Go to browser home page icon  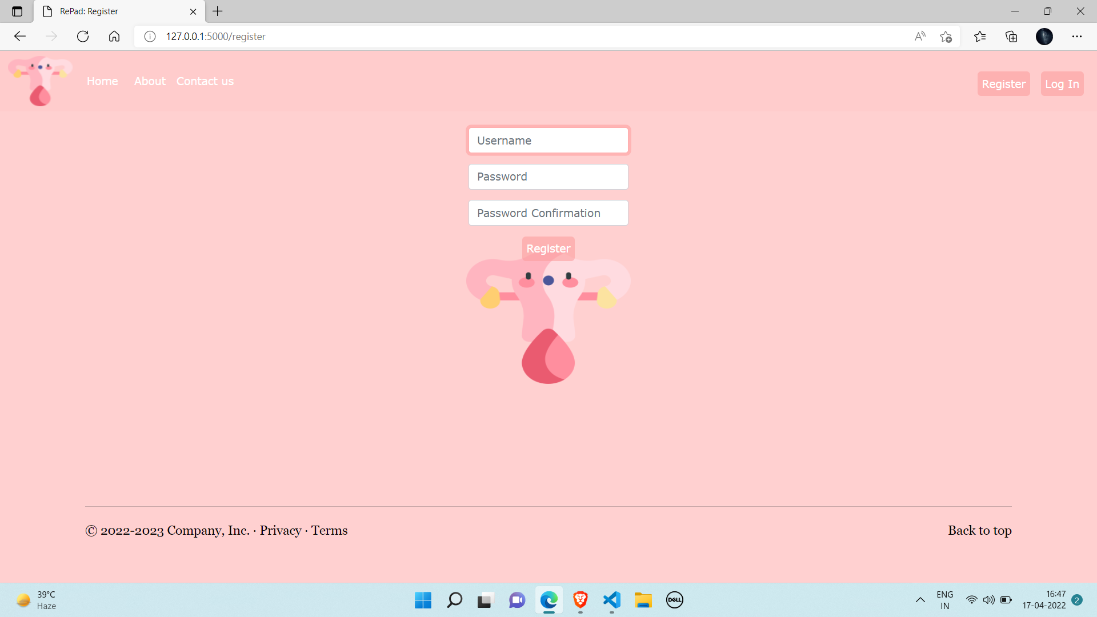(114, 37)
